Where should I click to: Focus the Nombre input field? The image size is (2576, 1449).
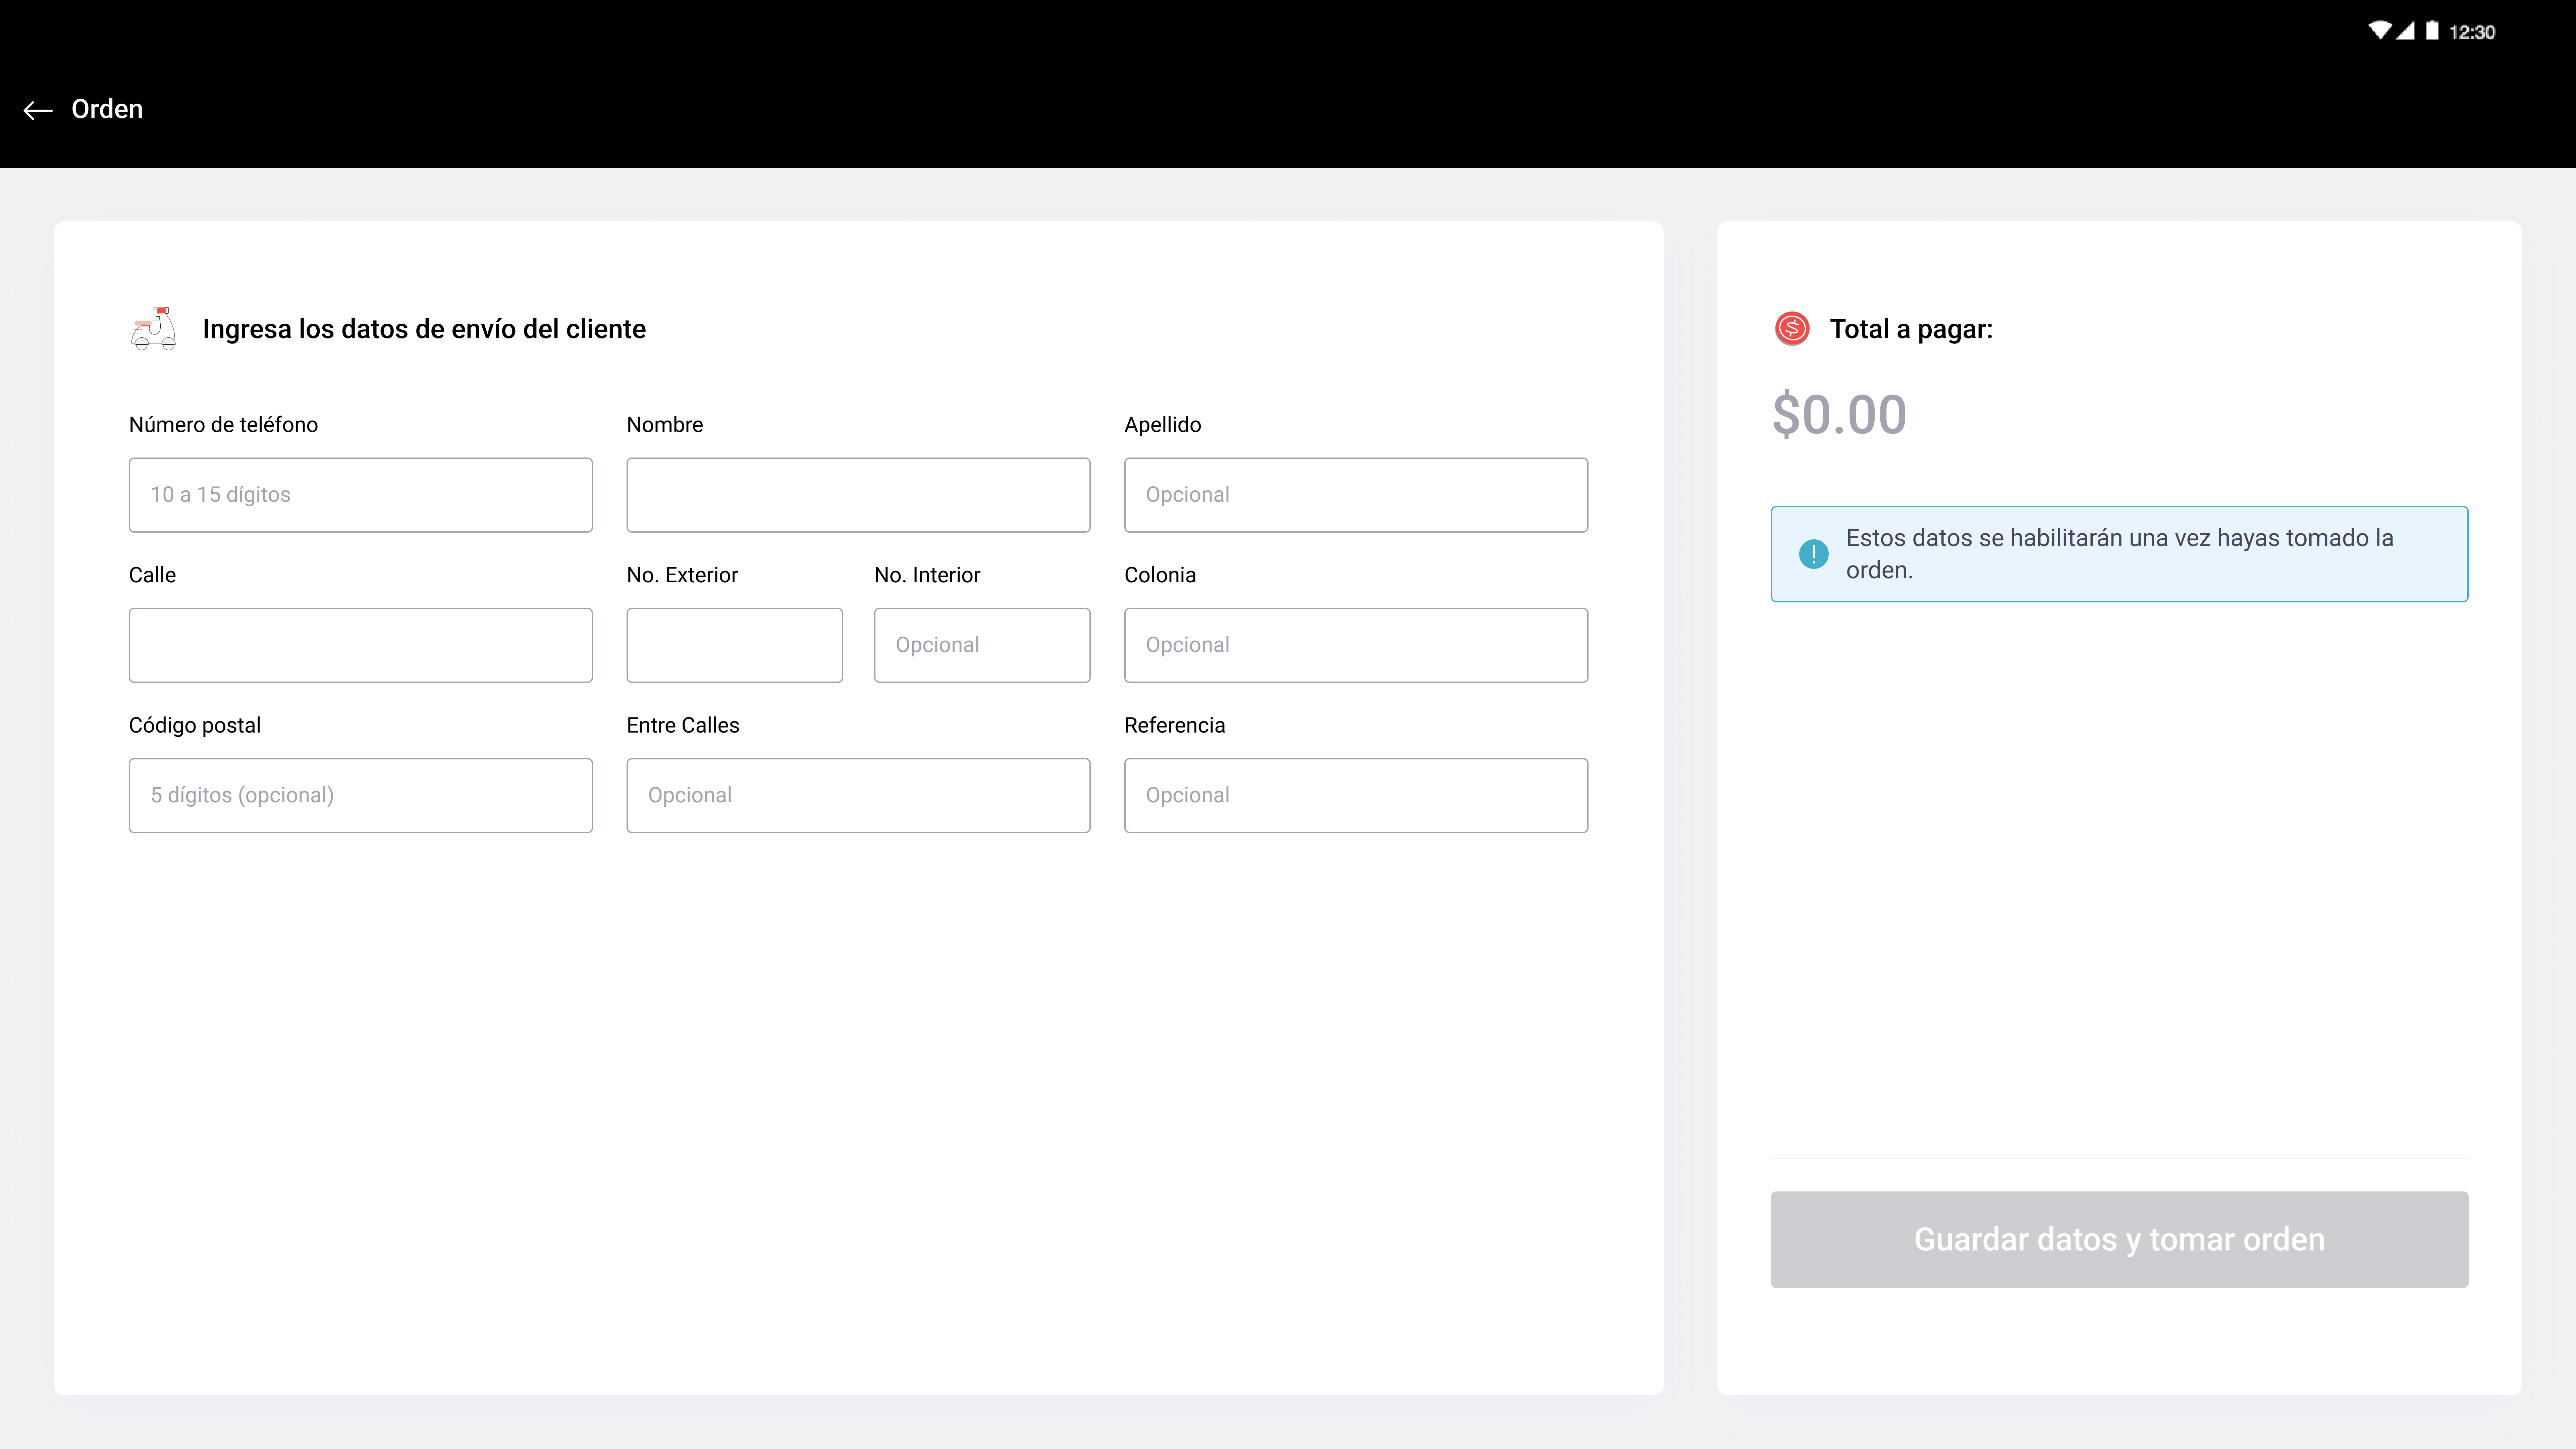pos(858,495)
